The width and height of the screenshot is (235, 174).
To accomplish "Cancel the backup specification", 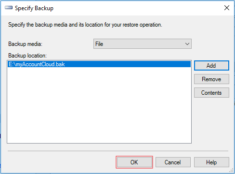I will (173, 162).
